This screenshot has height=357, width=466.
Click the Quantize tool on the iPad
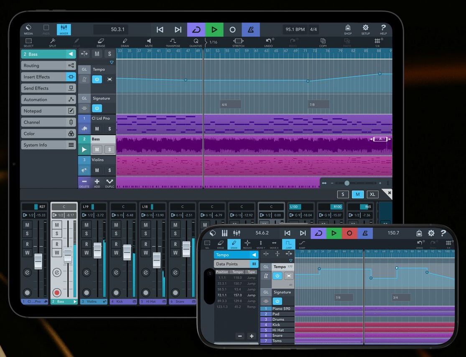point(196,43)
